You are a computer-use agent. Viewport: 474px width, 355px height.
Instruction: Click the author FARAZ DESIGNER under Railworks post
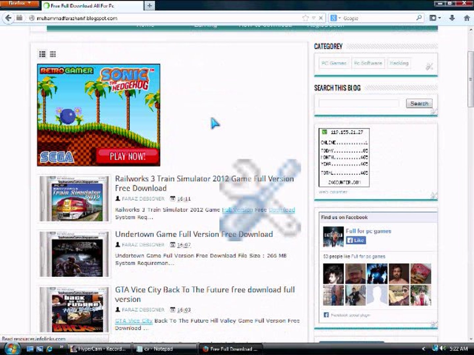click(143, 199)
